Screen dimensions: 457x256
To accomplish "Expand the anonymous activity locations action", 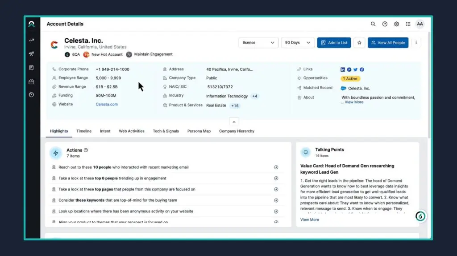I will [276, 211].
